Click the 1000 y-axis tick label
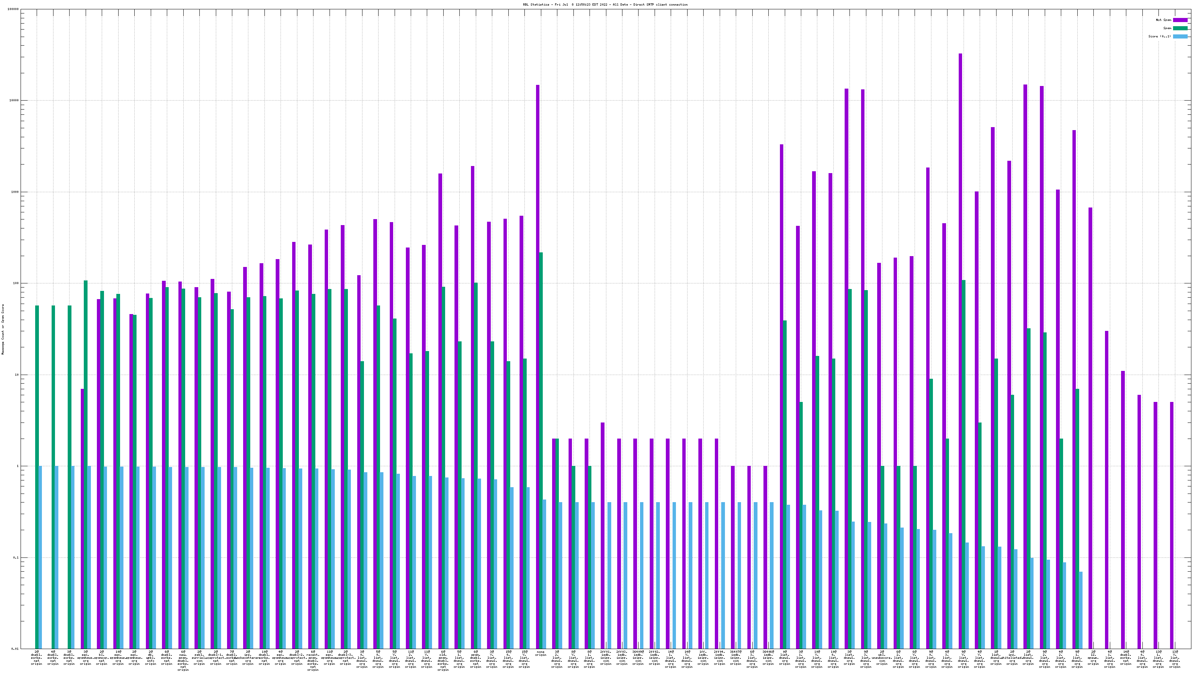This screenshot has width=1197, height=673. (16, 192)
